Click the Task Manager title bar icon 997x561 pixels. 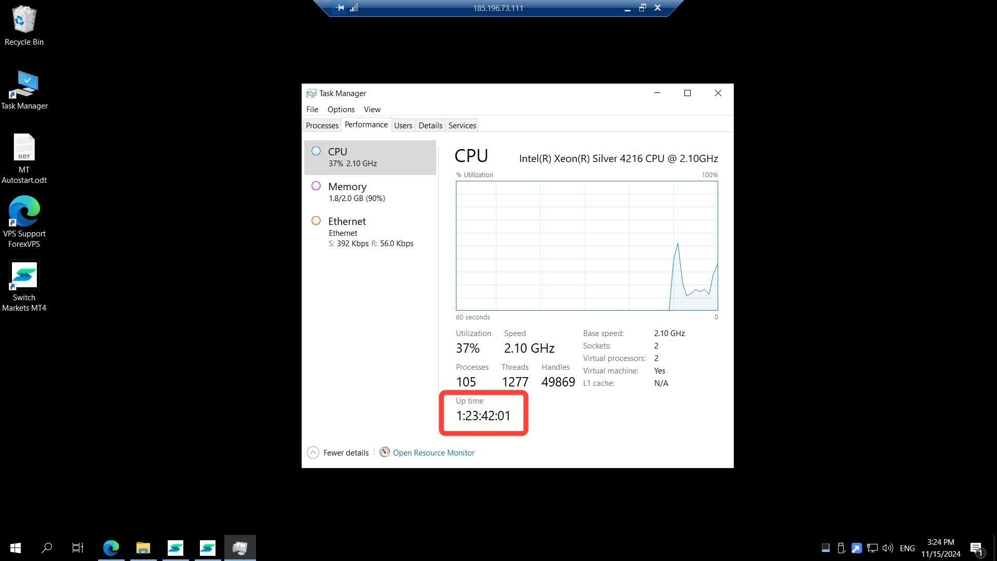coord(311,93)
